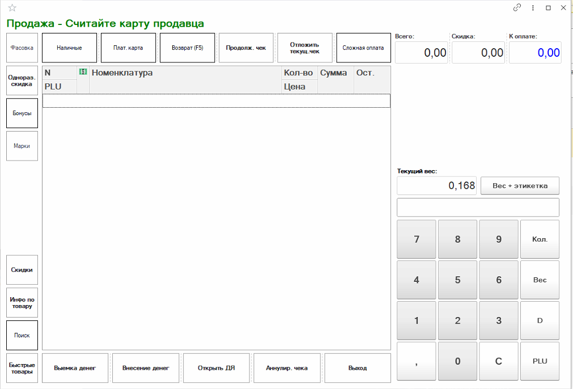Choose Плат. карта payment

(x=128, y=48)
